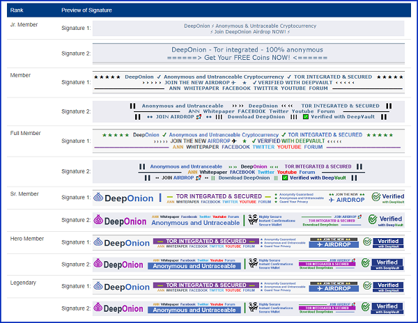Image resolution: width=418 pixels, height=323 pixels.
Task: Click the 'Sr. Member' rank label
Action: [24, 194]
